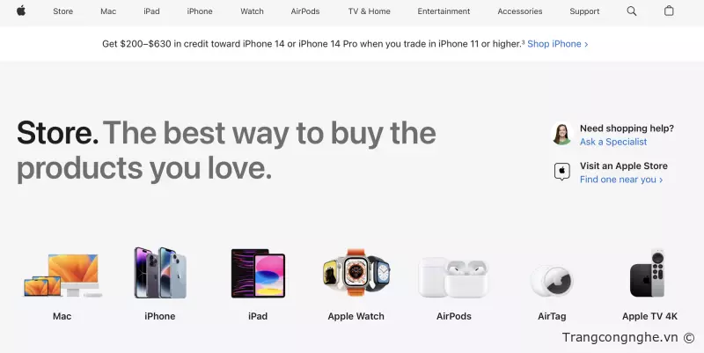
Task: Select the Mac product image
Action: [x=62, y=276]
